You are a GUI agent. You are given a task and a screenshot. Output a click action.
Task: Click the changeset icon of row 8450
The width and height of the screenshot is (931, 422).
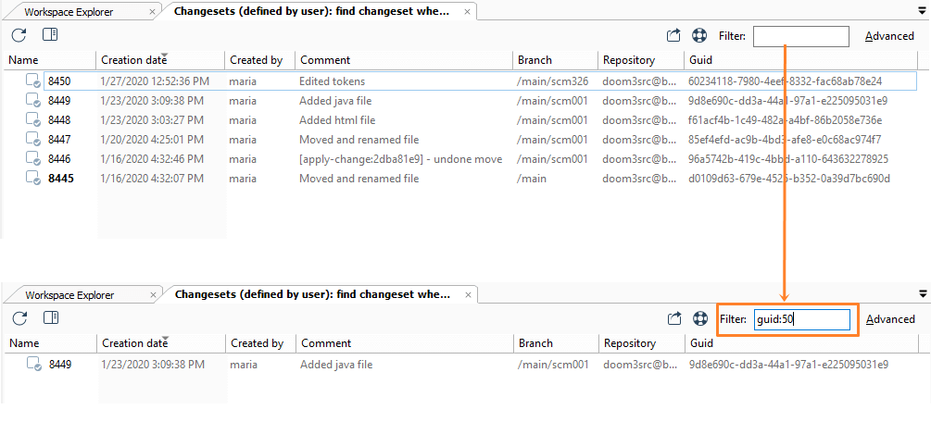point(33,81)
